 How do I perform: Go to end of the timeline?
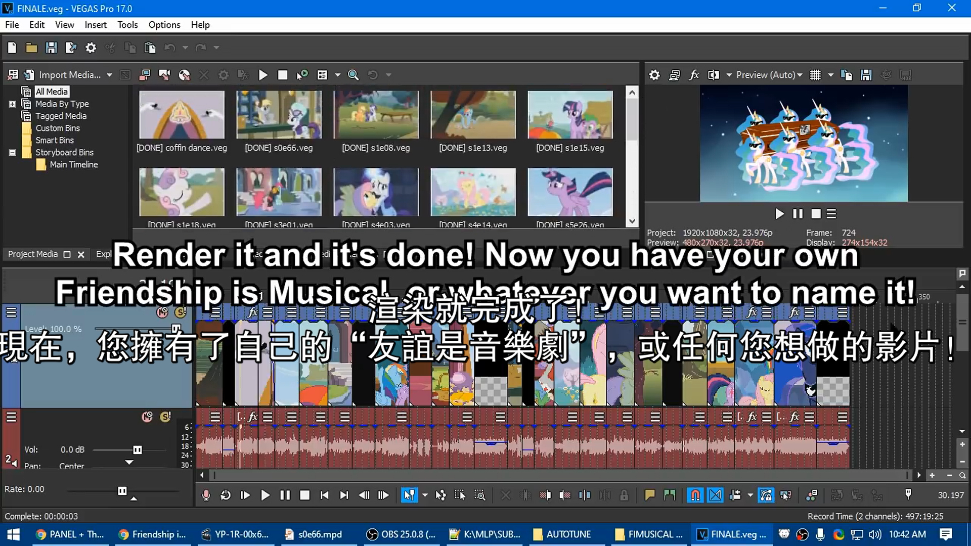(x=344, y=495)
